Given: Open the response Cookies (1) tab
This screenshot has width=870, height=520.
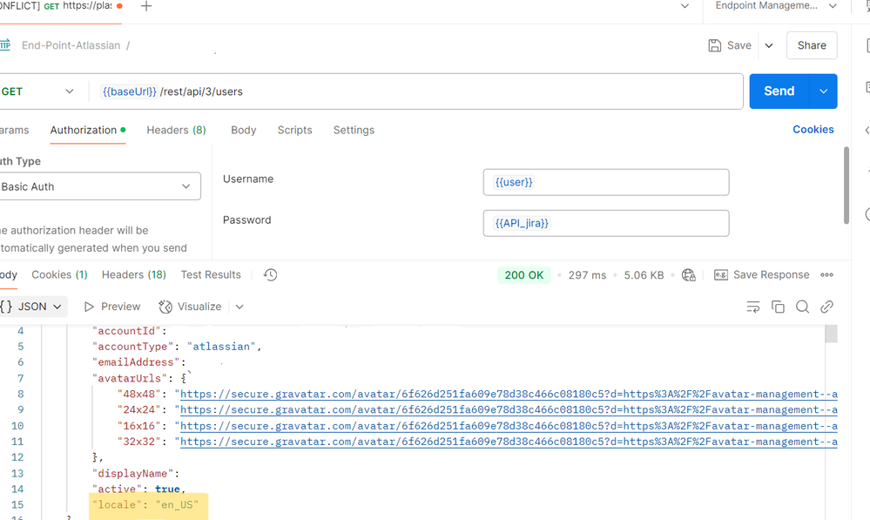Looking at the screenshot, I should point(59,274).
